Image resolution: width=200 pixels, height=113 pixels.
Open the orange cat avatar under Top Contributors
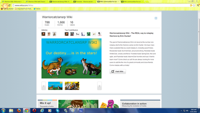[x=67, y=34]
